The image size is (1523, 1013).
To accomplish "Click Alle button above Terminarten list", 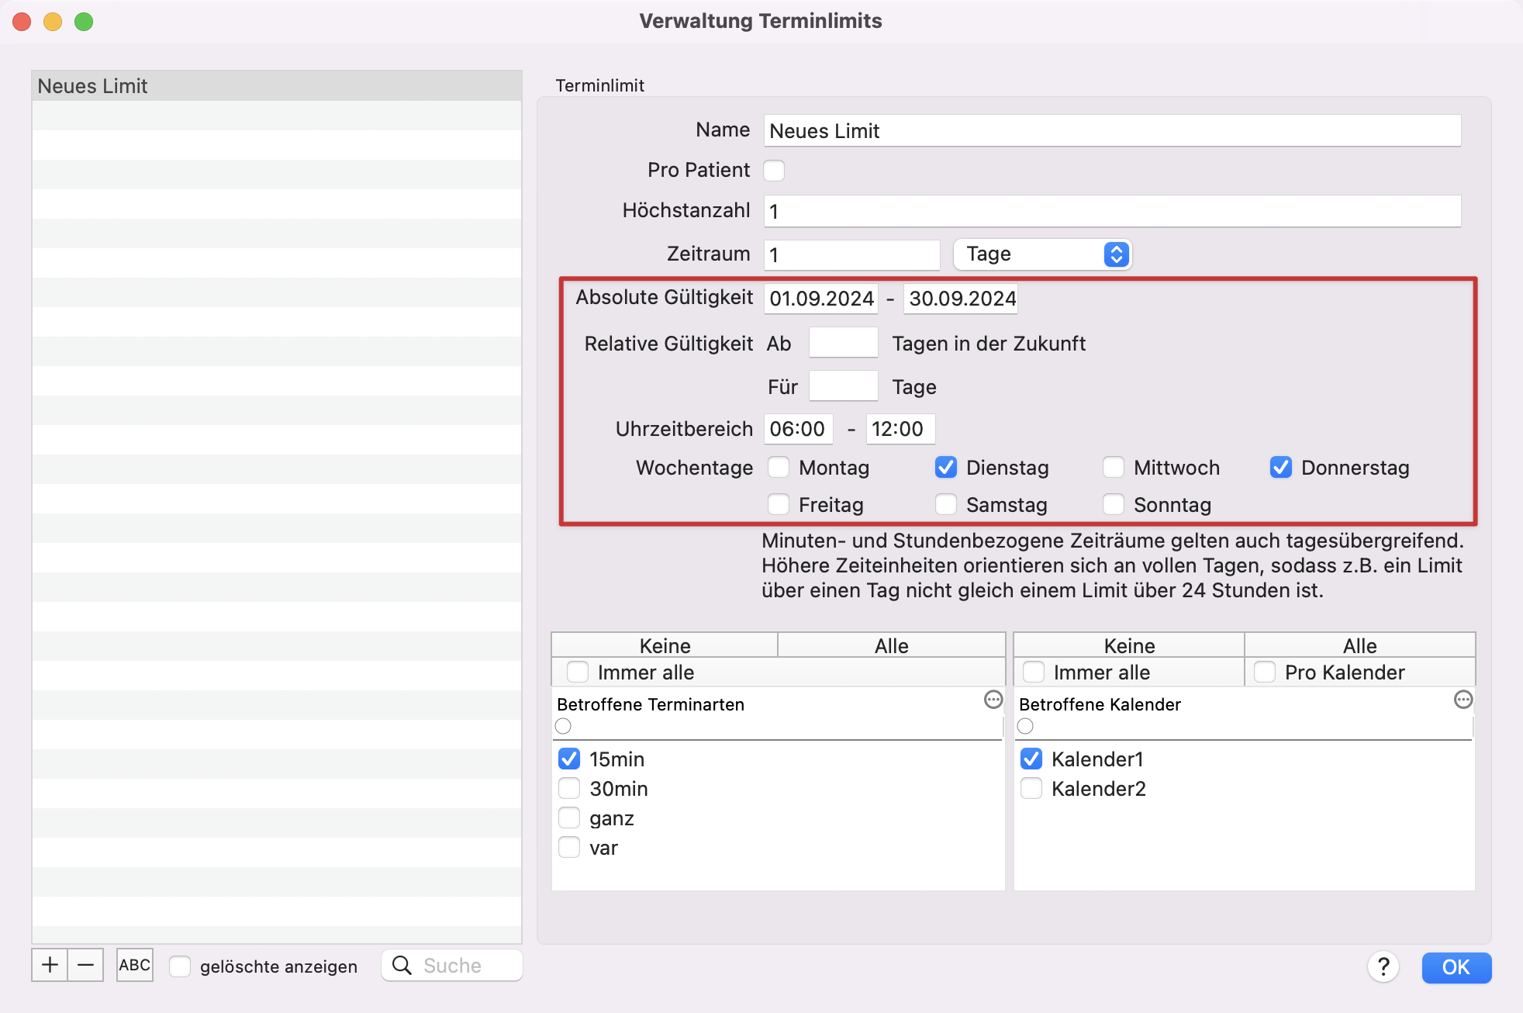I will coord(892,645).
